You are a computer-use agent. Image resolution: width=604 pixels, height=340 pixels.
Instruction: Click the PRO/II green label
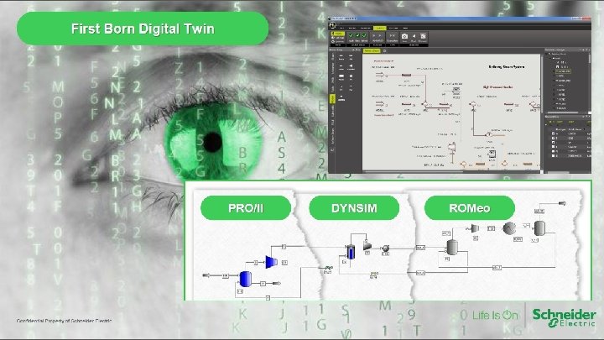point(246,208)
